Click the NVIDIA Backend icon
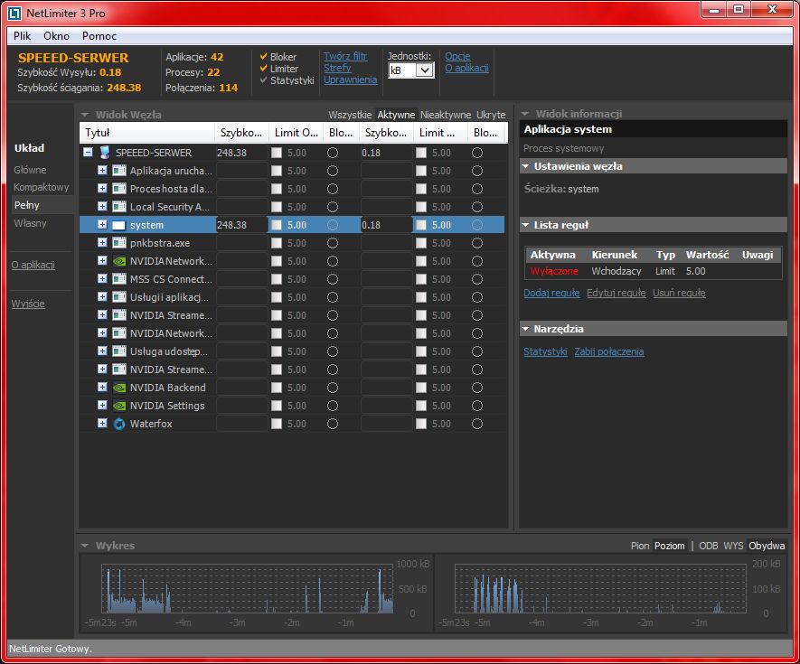 pyautogui.click(x=119, y=388)
